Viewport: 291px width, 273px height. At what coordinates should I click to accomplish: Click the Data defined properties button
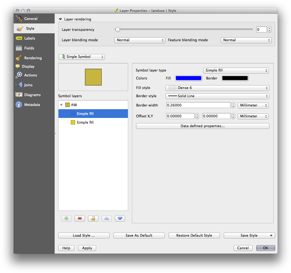click(202, 126)
